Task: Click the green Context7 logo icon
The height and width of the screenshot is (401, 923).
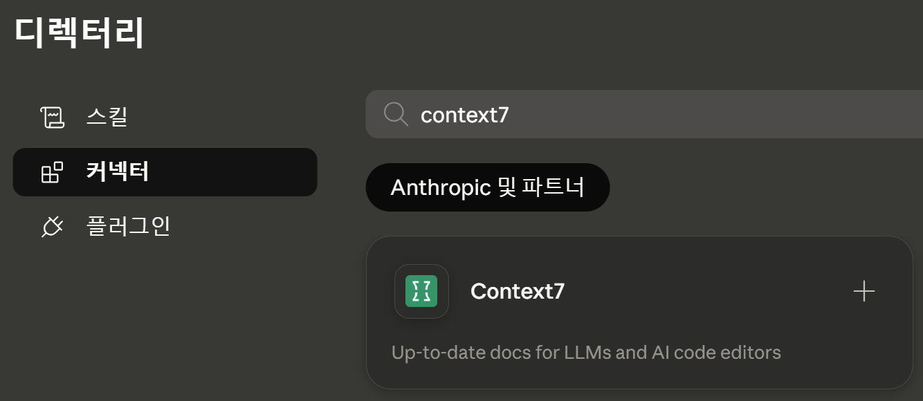Action: pos(421,291)
